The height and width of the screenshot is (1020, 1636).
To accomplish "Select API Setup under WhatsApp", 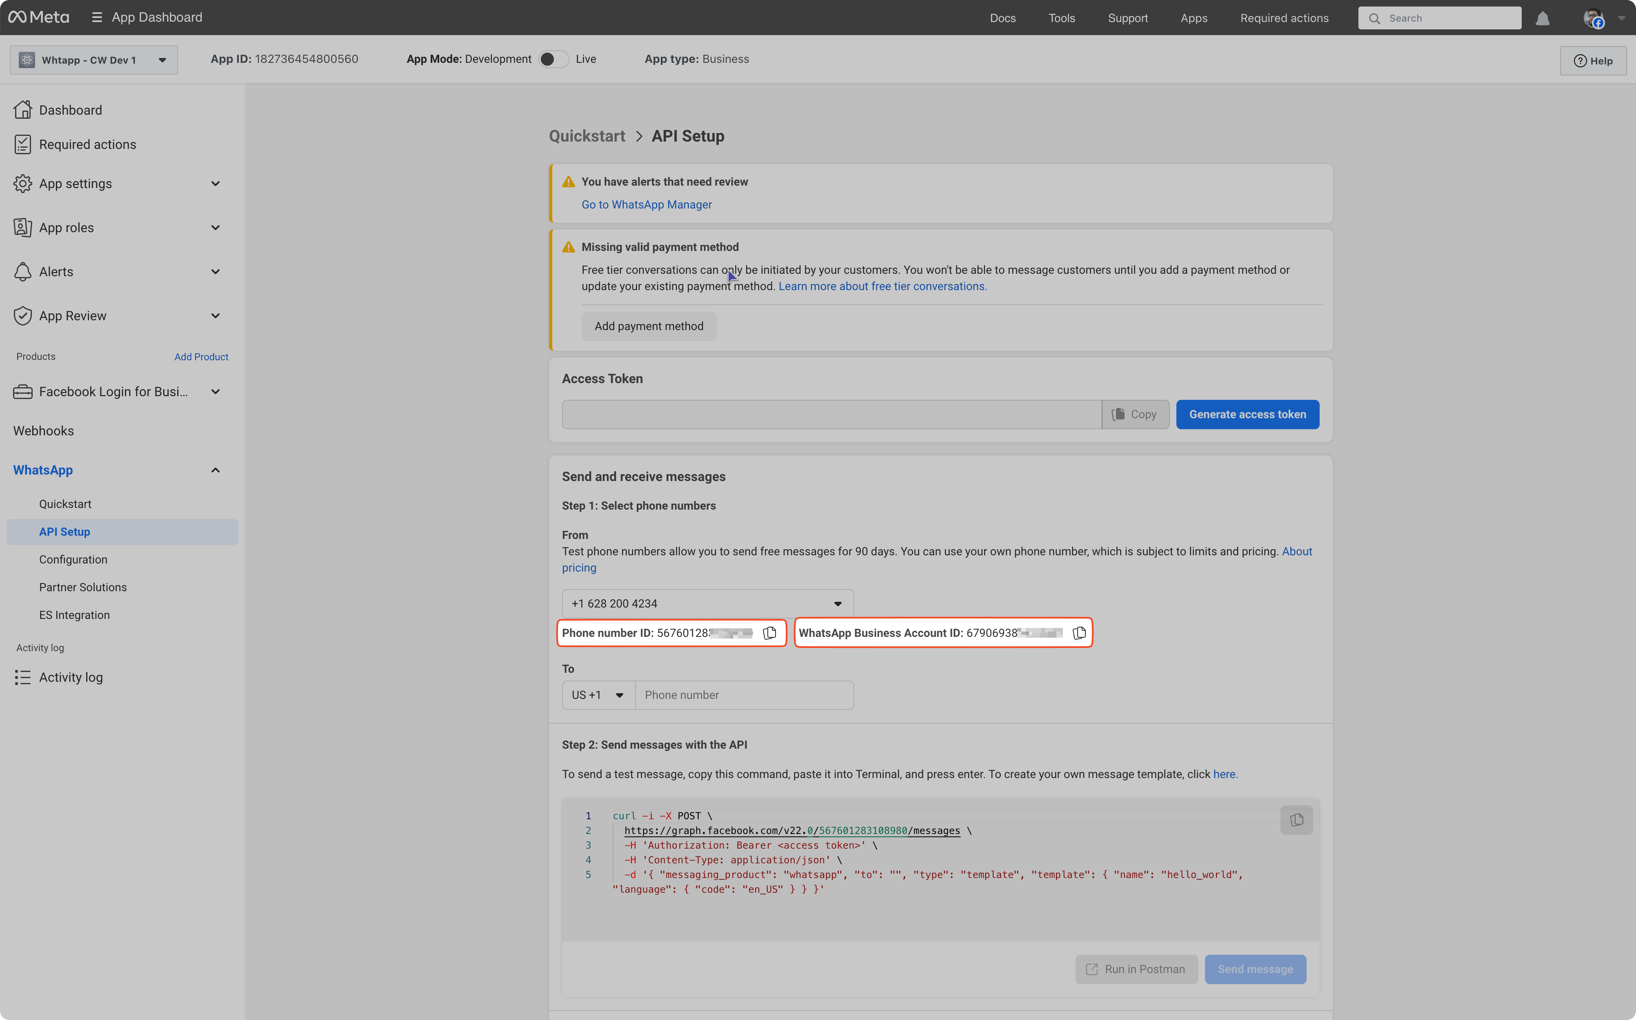I will [x=122, y=532].
